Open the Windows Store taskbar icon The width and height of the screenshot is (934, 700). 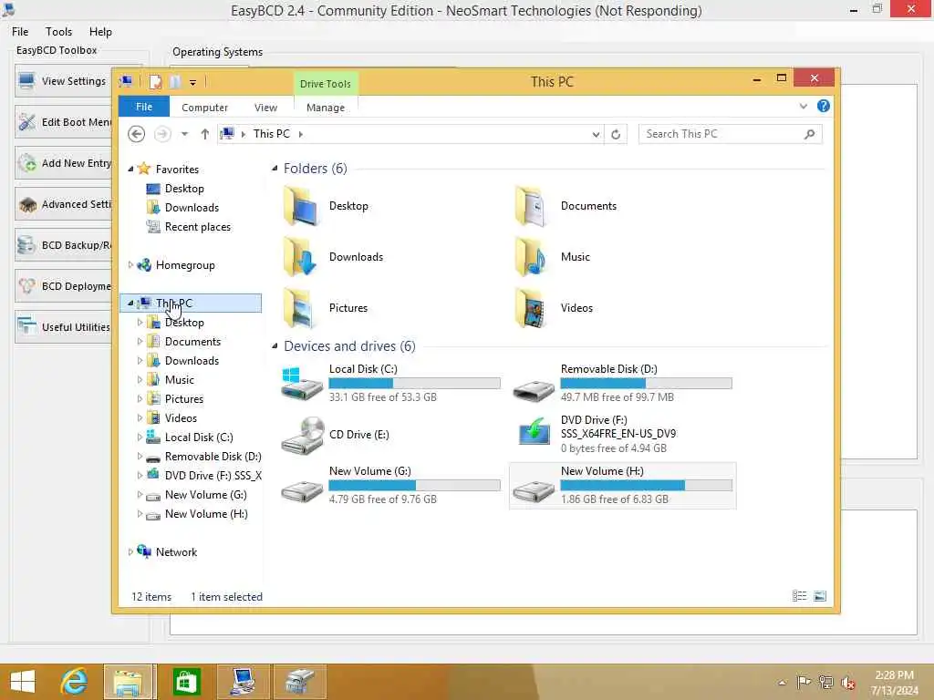(x=185, y=682)
